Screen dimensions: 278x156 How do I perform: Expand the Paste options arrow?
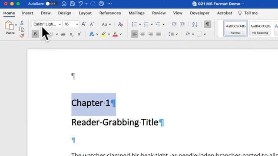point(16,25)
